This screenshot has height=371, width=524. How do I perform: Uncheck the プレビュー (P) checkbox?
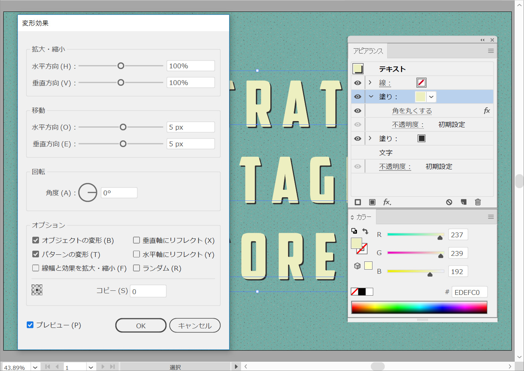[30, 325]
